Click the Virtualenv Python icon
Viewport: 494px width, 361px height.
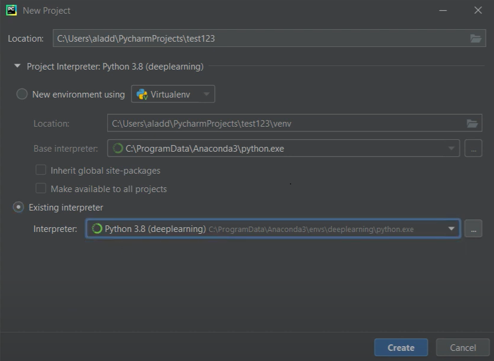[142, 94]
